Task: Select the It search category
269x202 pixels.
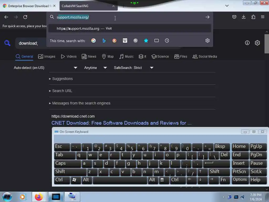Action: coord(142,57)
